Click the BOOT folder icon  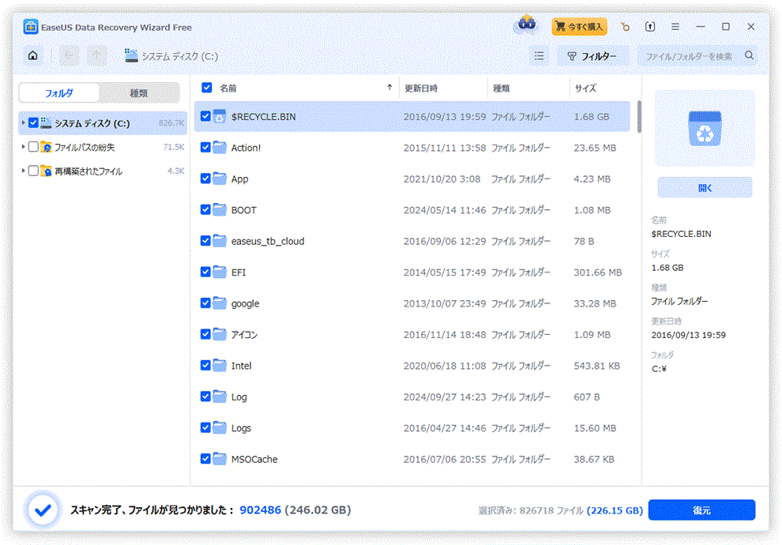click(x=220, y=210)
